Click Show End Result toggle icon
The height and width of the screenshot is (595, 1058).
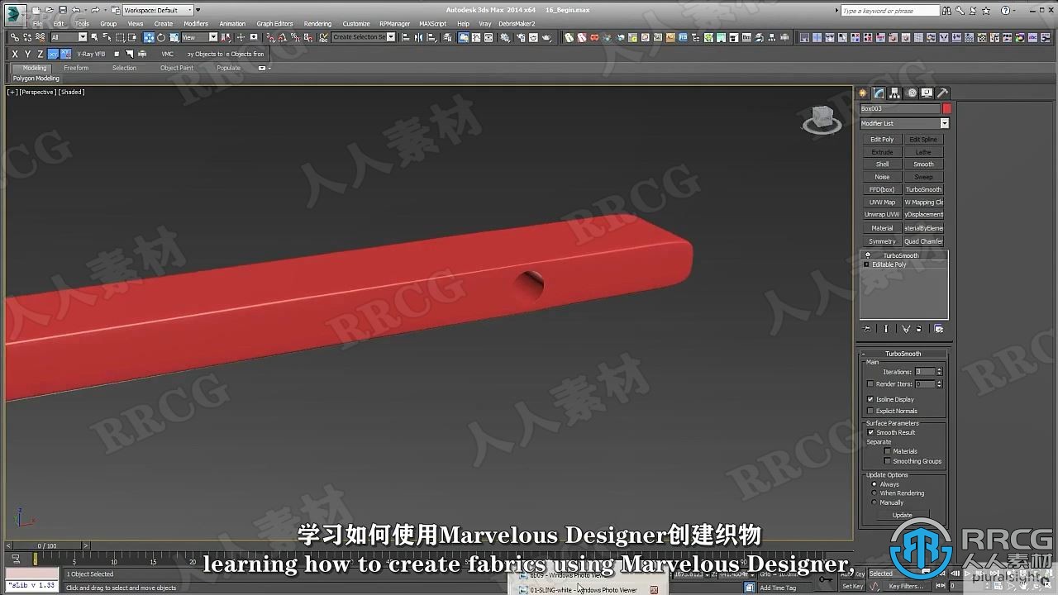tap(886, 328)
